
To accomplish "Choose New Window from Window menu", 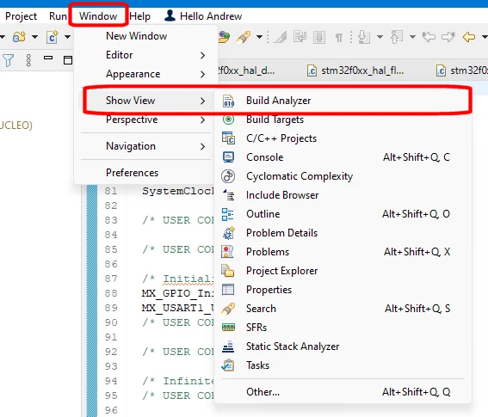I will point(145,36).
